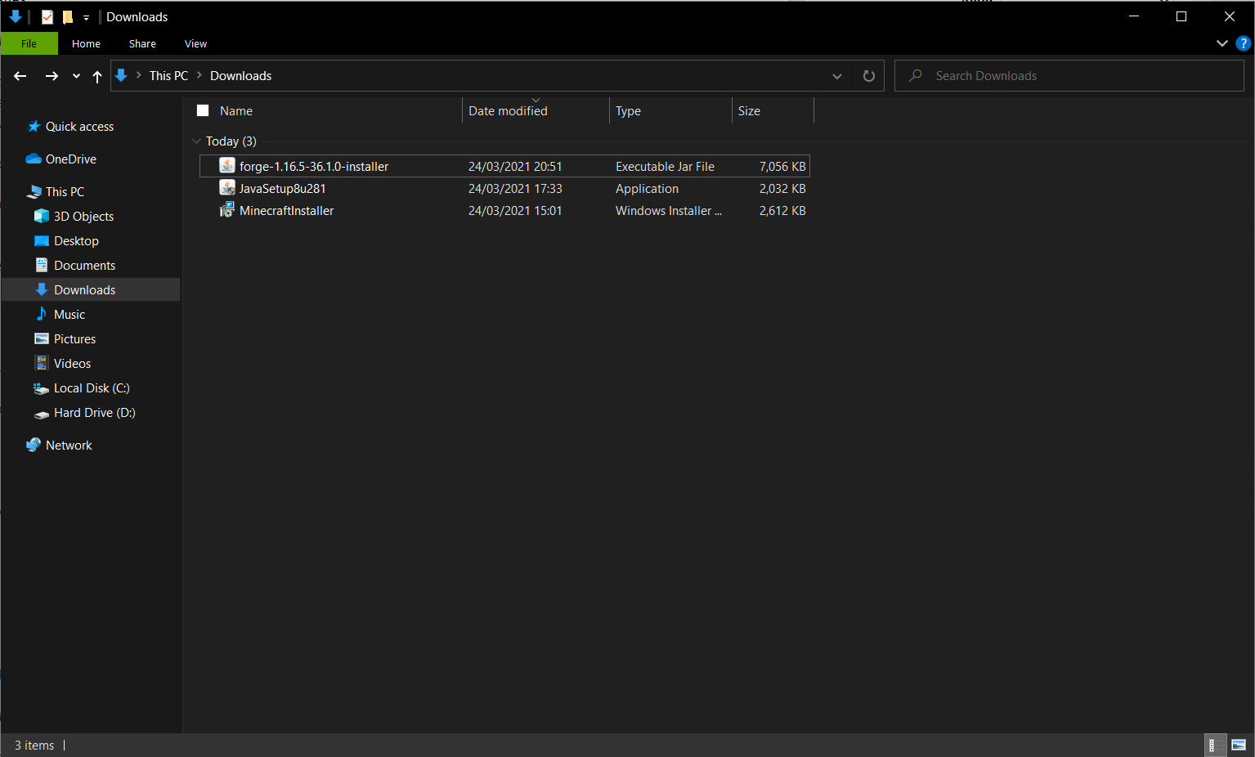Viewport: 1255px width, 757px height.
Task: Go forward with the right arrow
Action: tap(52, 76)
